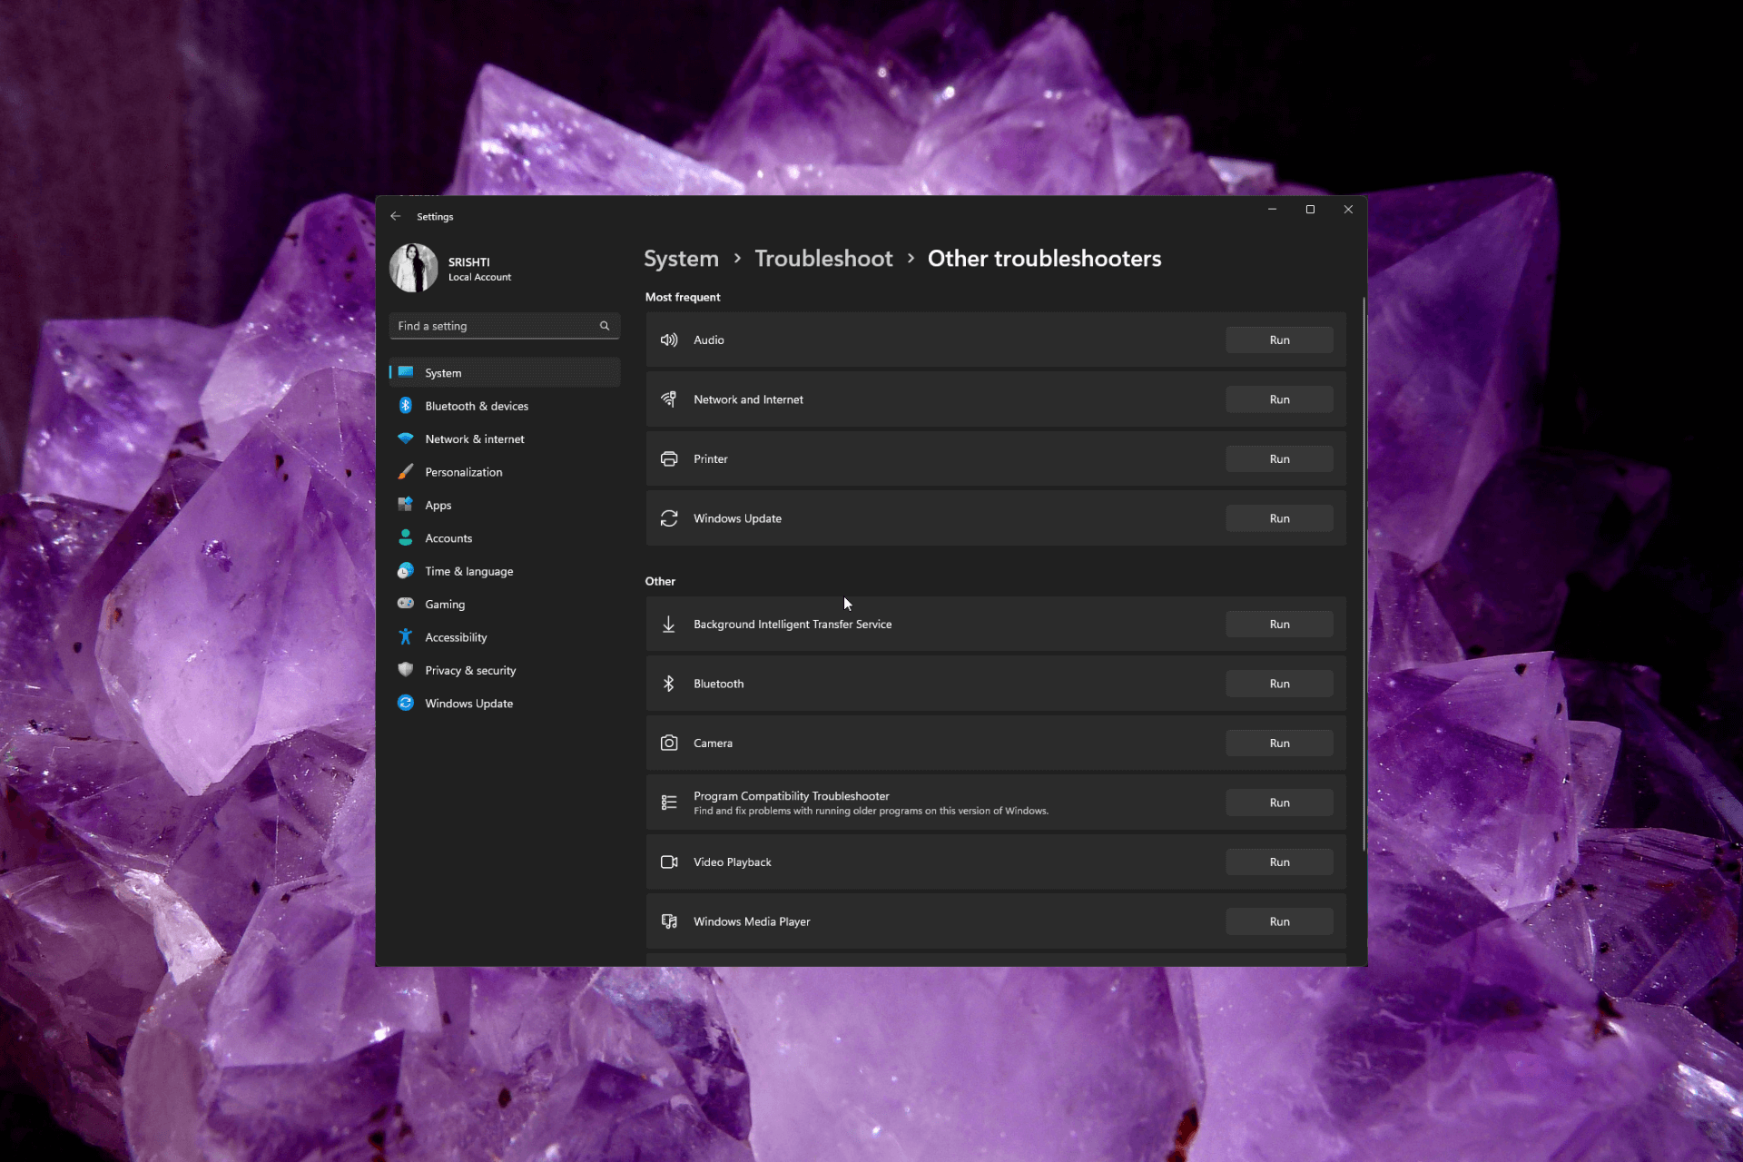The height and width of the screenshot is (1162, 1743).
Task: Click the Printer icon
Action: click(669, 458)
